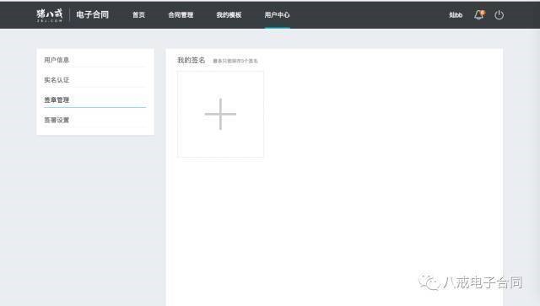Open 实名认证 in the sidebar
The image size is (540, 306).
click(57, 80)
